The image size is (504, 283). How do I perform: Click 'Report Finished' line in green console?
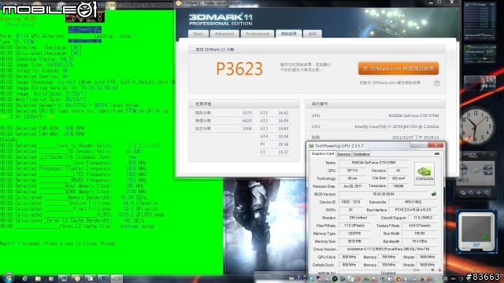[x=57, y=244]
